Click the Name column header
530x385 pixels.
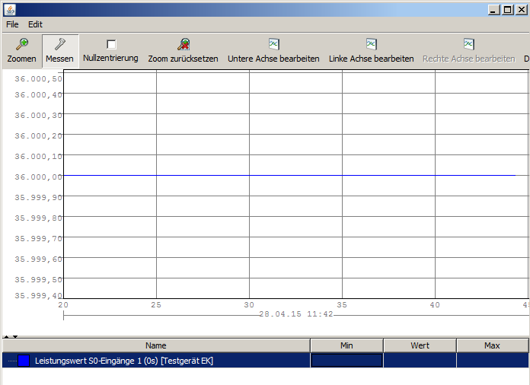pyautogui.click(x=156, y=345)
